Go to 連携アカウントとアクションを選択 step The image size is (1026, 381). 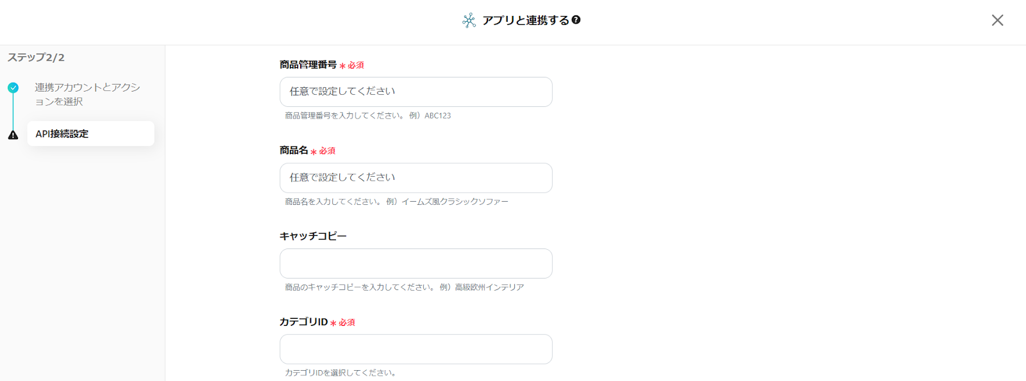[87, 94]
